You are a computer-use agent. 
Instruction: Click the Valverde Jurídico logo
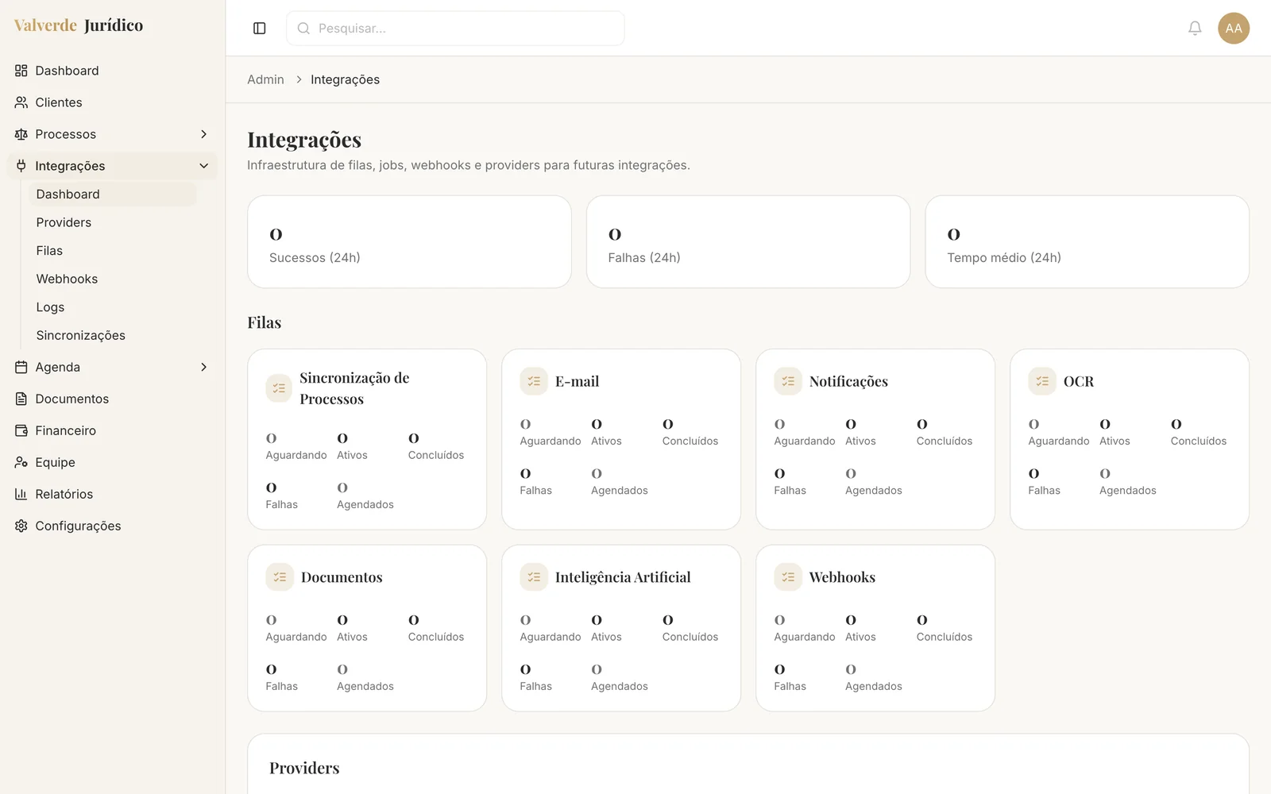click(x=79, y=25)
